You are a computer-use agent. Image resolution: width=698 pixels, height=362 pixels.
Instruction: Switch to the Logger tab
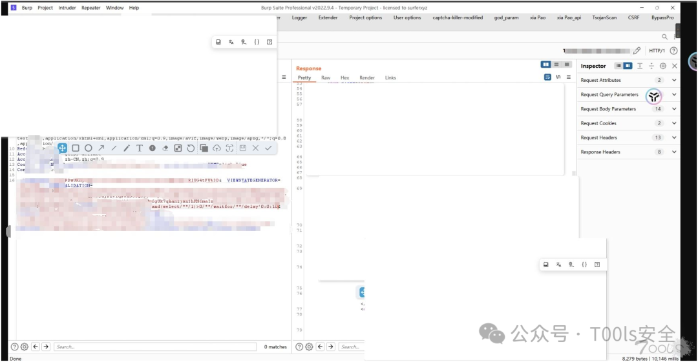point(300,17)
